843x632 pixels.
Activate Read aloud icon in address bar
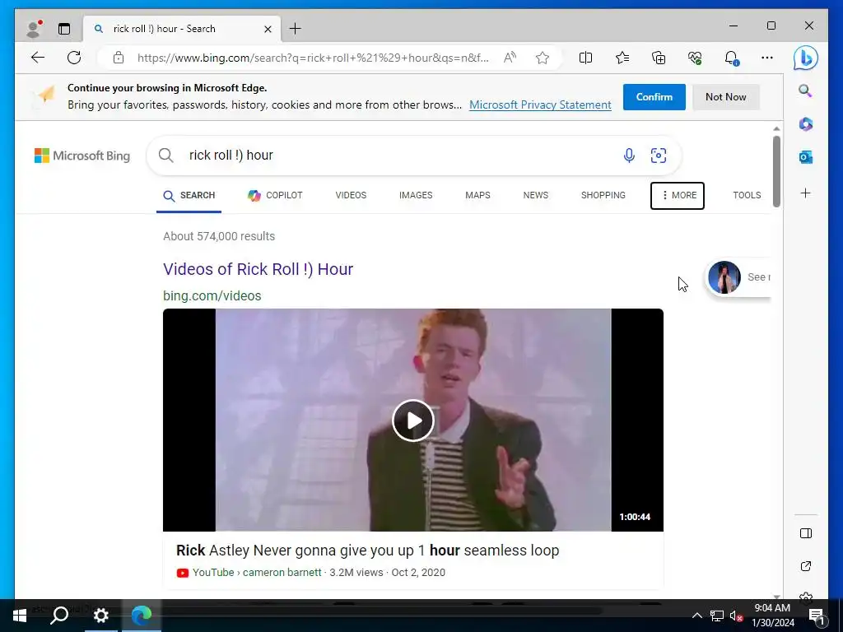tap(510, 58)
